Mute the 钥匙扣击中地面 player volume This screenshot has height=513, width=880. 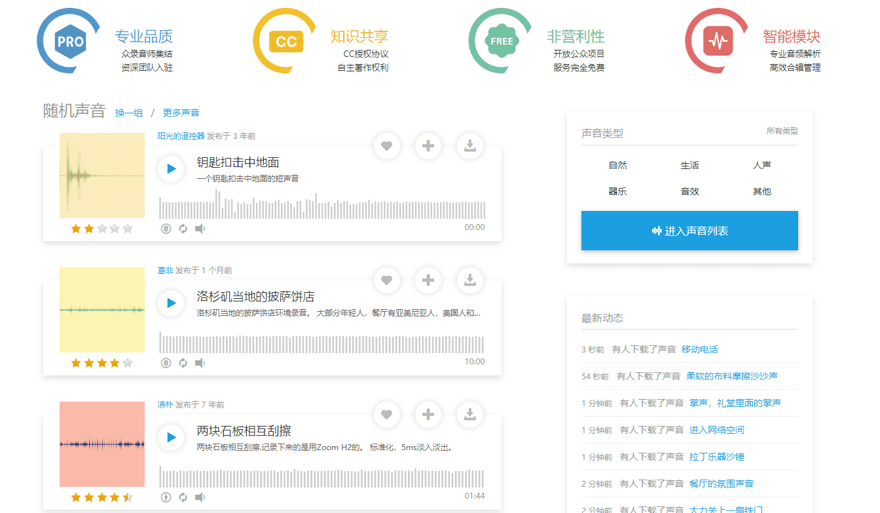[x=200, y=229]
